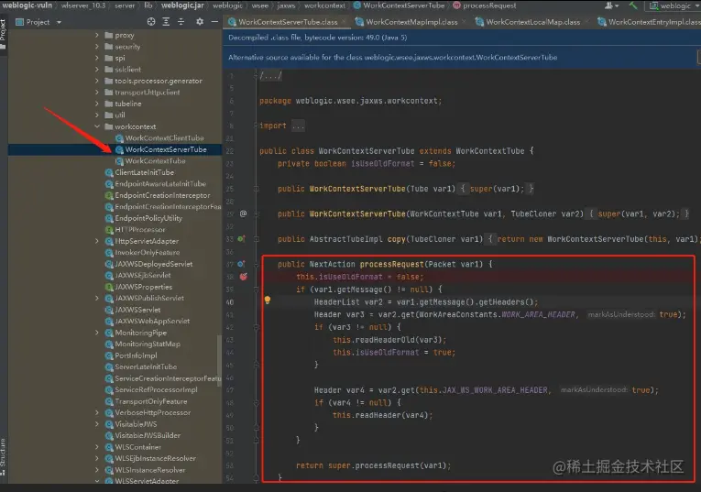Viewport: 701px width, 492px height.
Task: Expand the transport.http.client folder
Action: point(97,92)
